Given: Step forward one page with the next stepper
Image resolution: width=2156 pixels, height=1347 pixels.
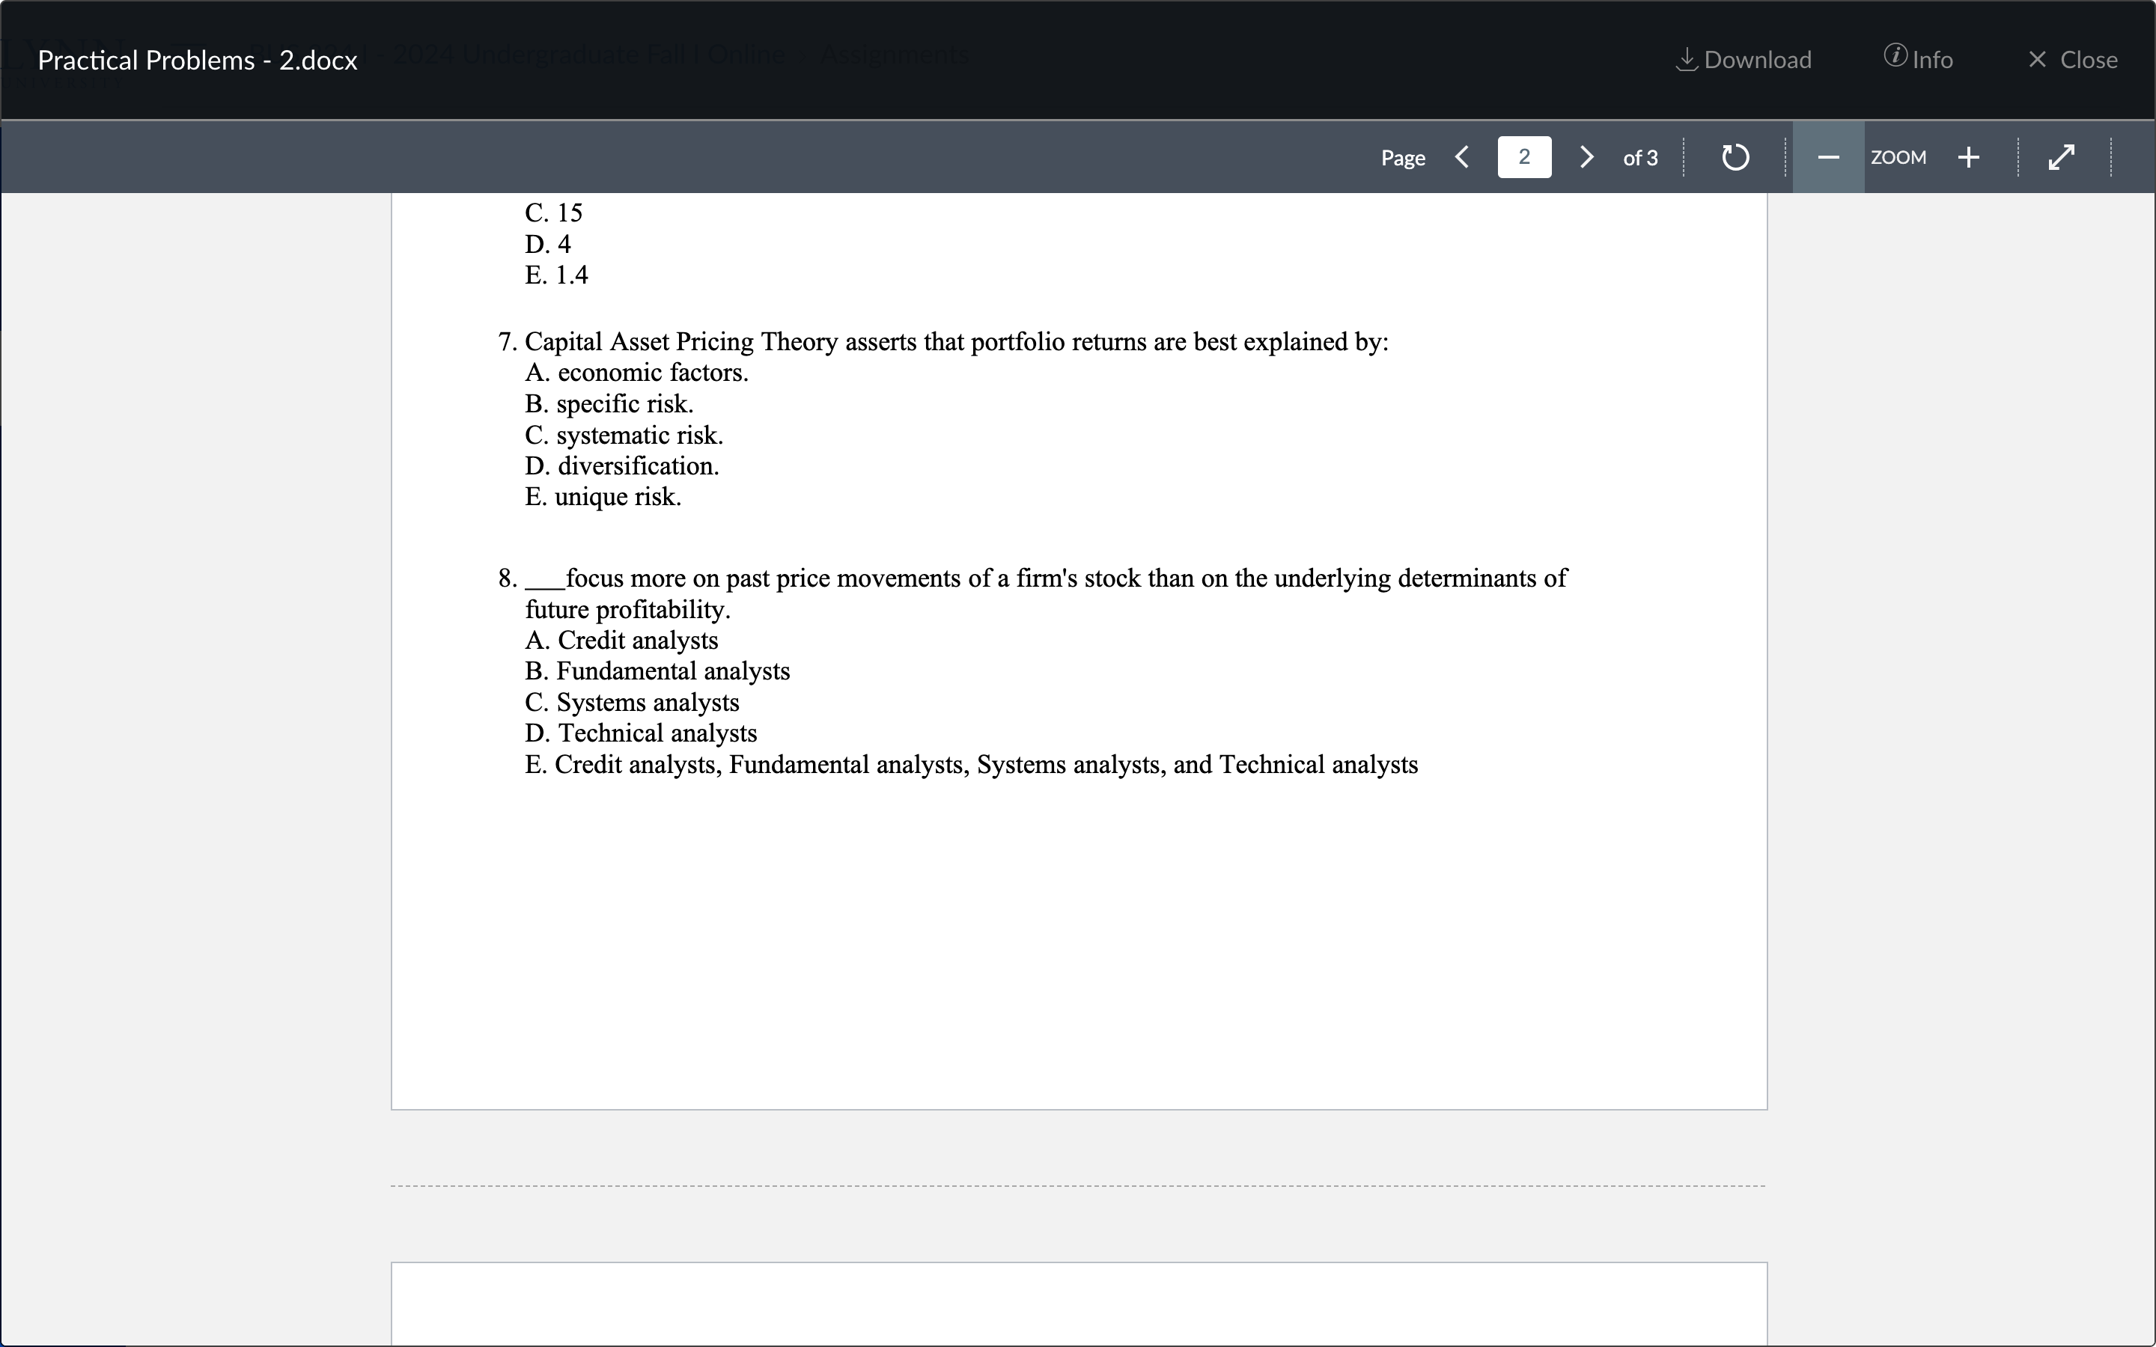Looking at the screenshot, I should tap(1586, 157).
